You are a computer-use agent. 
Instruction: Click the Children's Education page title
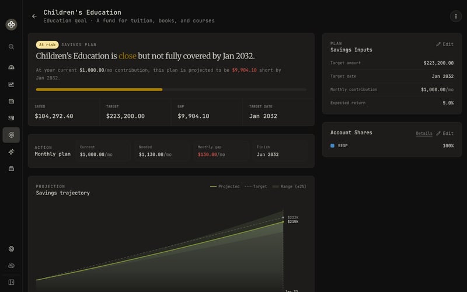pos(82,12)
